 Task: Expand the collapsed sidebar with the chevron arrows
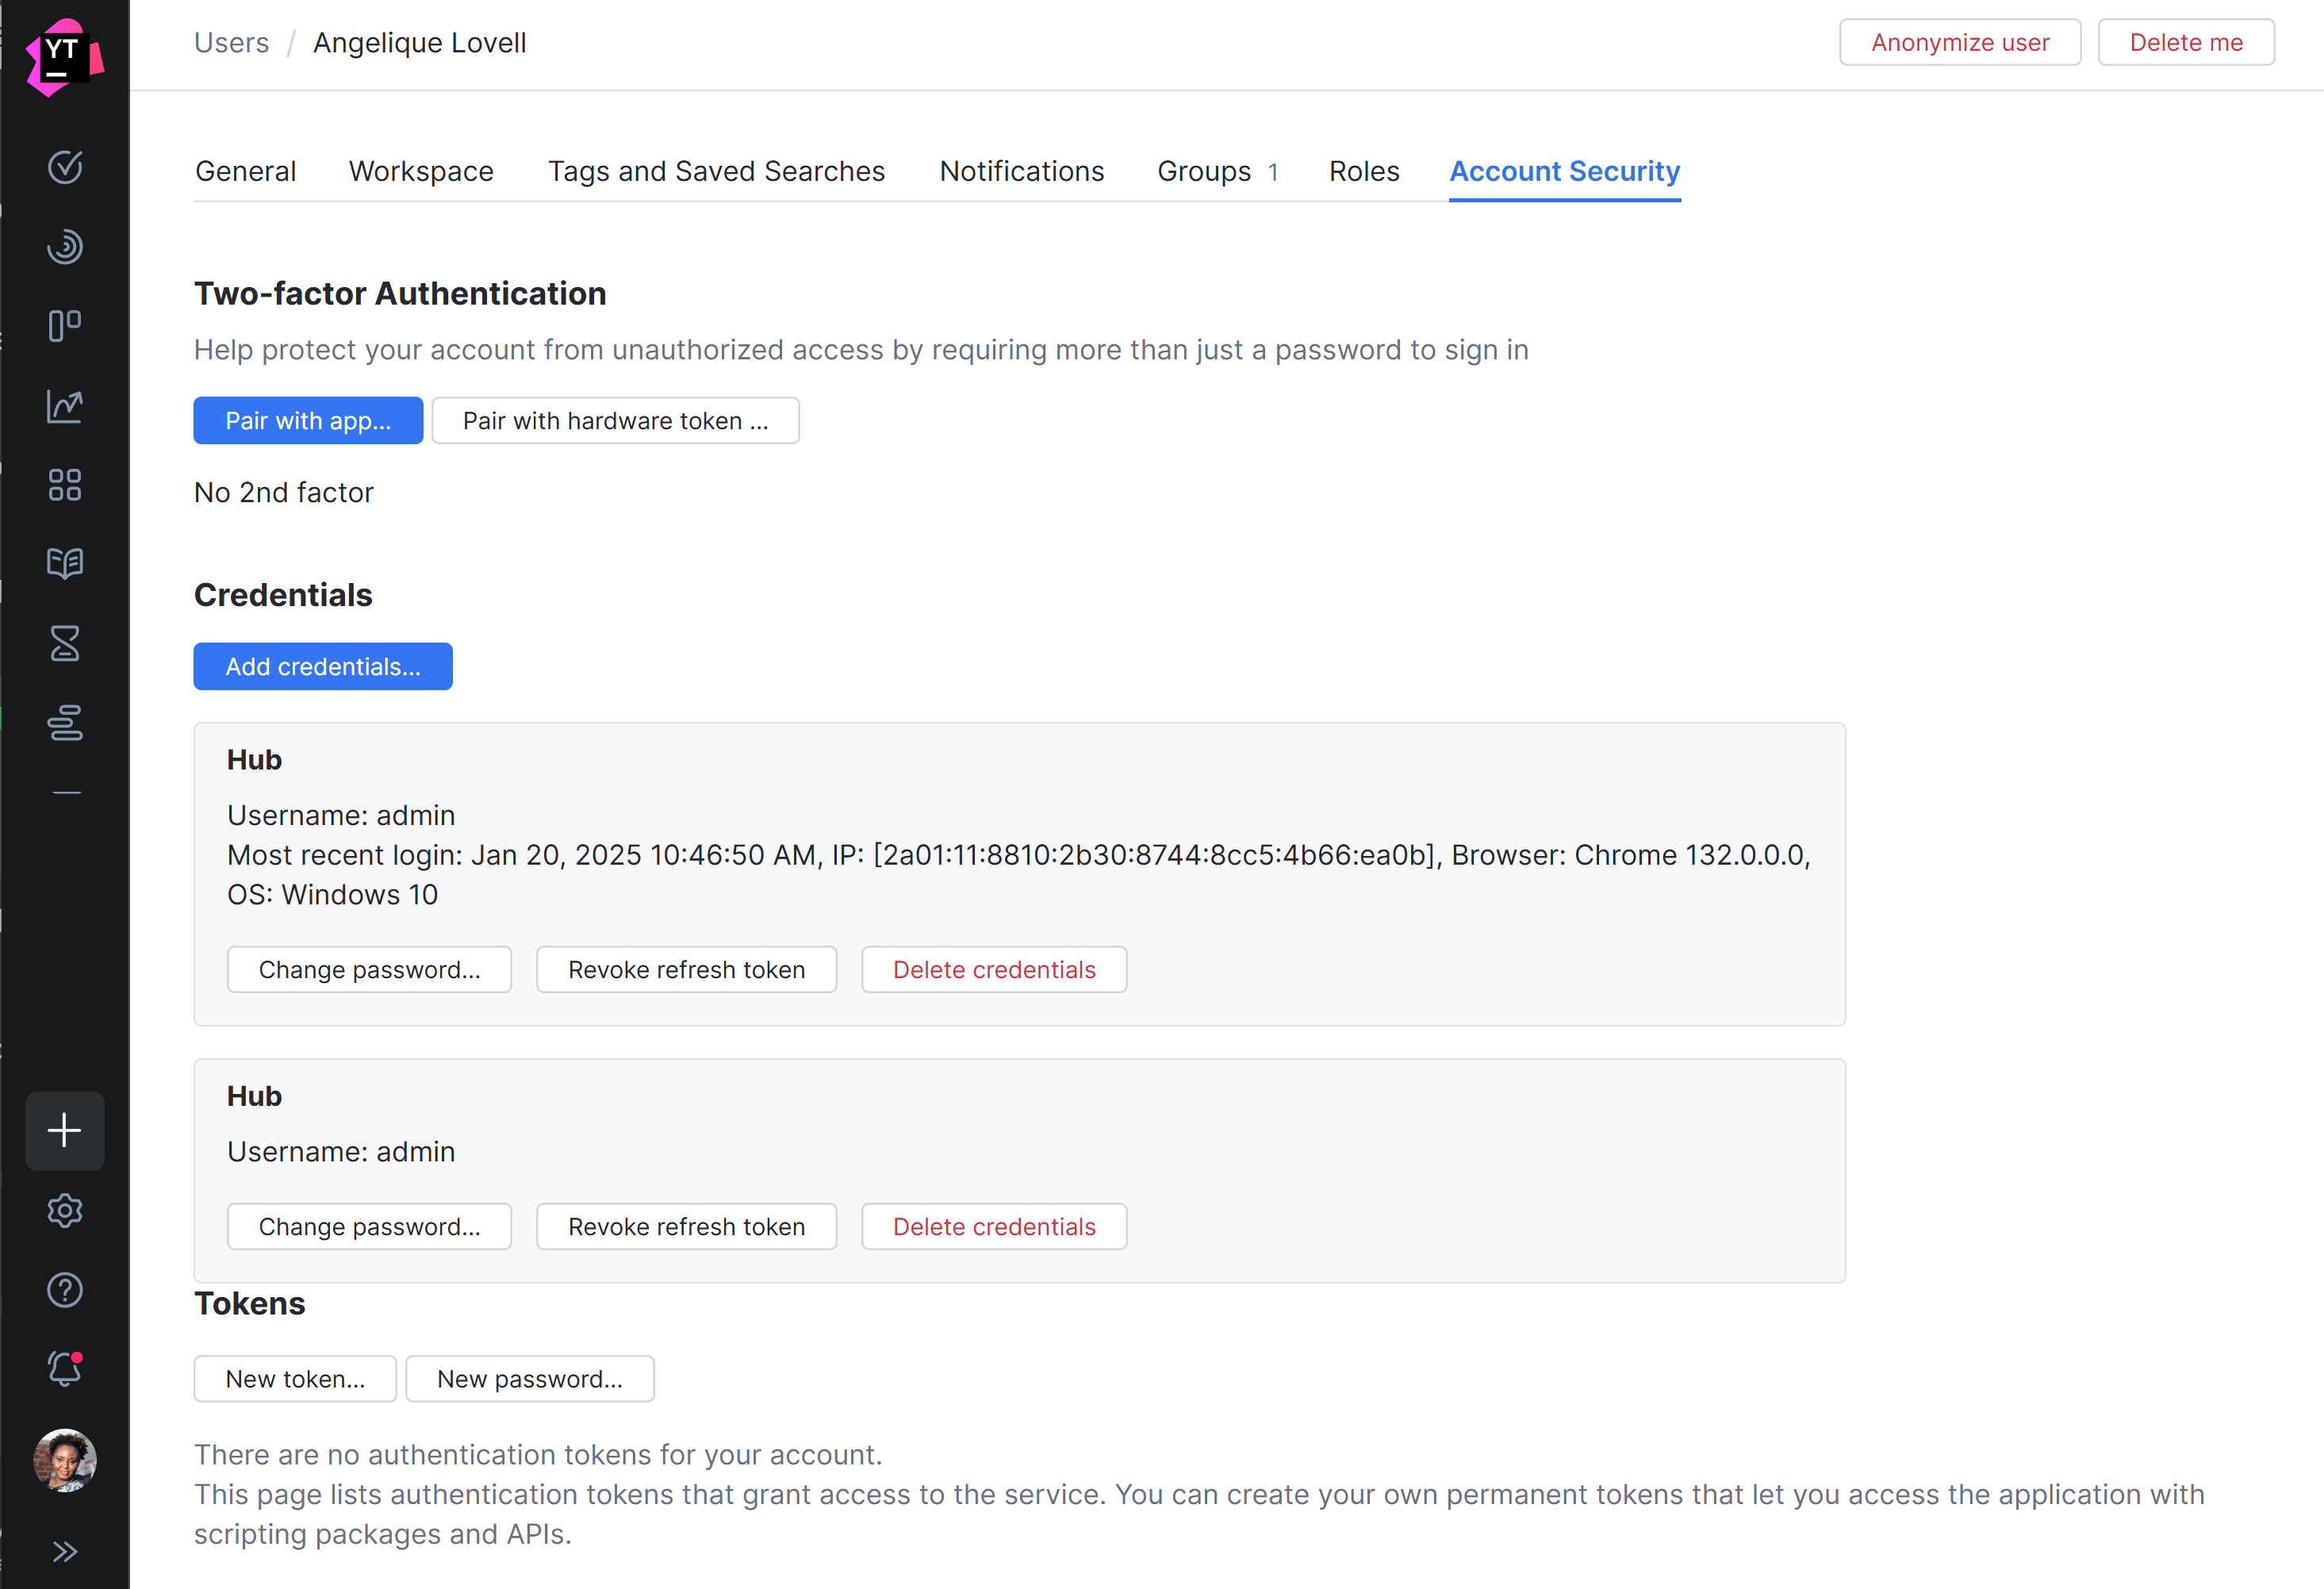[x=65, y=1551]
